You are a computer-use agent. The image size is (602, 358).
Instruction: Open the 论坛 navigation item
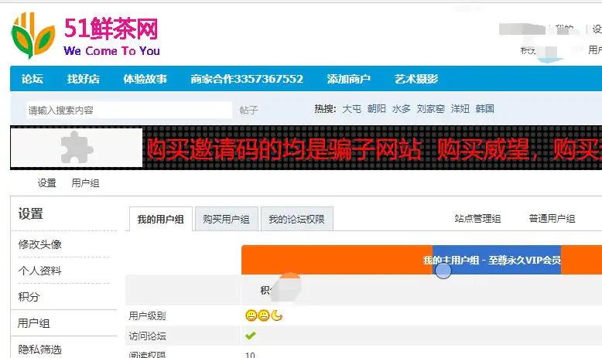[x=32, y=79]
